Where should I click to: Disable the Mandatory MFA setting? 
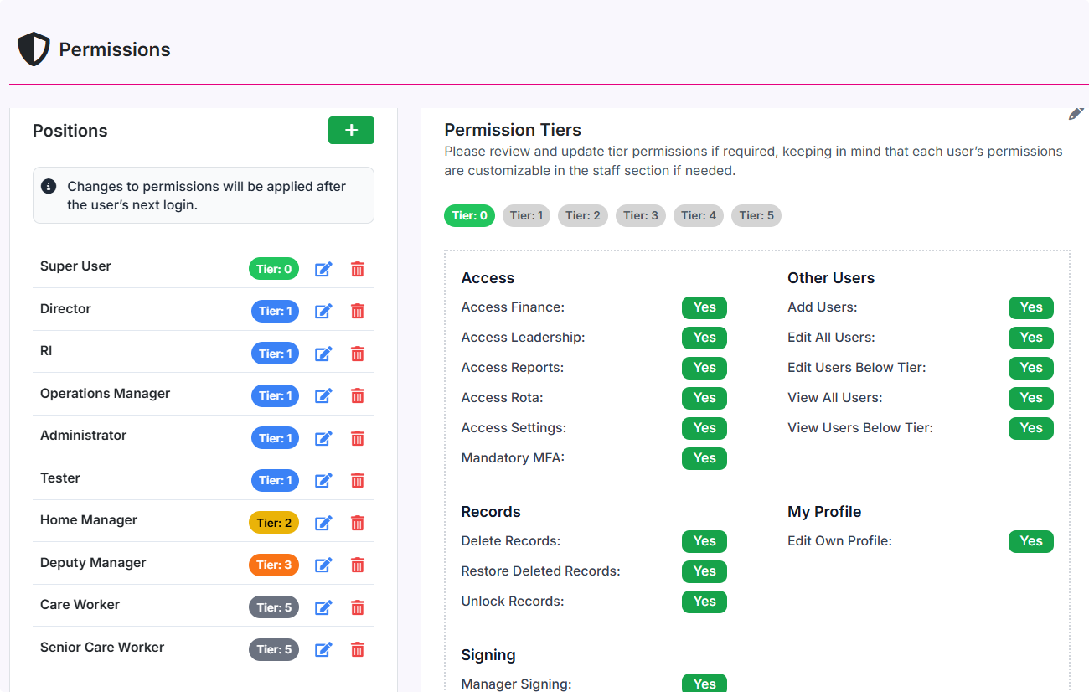pos(704,458)
